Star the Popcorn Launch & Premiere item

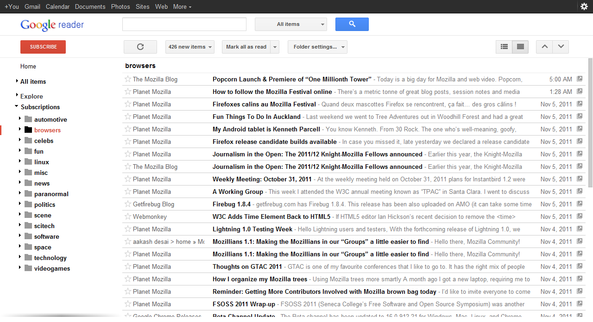tap(128, 79)
